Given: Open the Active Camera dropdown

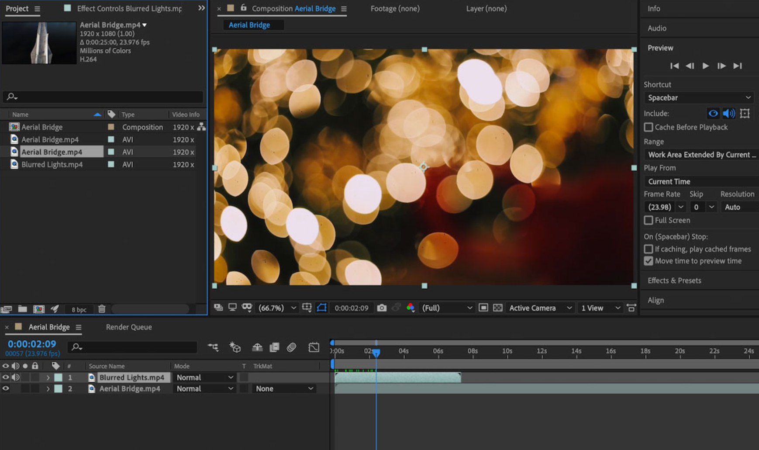Looking at the screenshot, I should coord(540,308).
